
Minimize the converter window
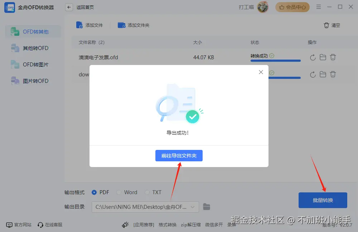point(329,7)
